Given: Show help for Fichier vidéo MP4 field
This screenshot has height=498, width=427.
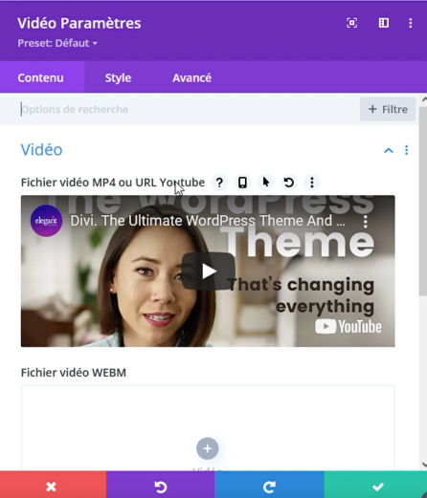Looking at the screenshot, I should (219, 183).
